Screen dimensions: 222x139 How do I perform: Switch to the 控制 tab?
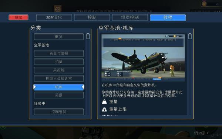click(x=92, y=17)
